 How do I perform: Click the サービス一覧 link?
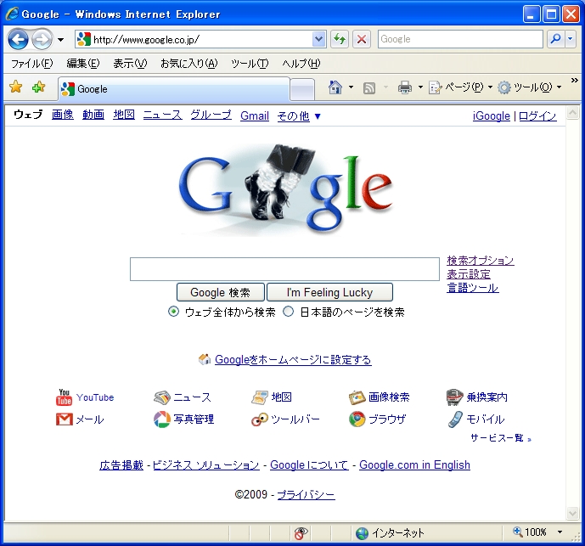click(501, 438)
